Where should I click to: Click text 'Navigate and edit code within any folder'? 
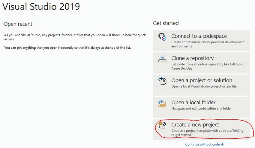[x=202, y=109]
